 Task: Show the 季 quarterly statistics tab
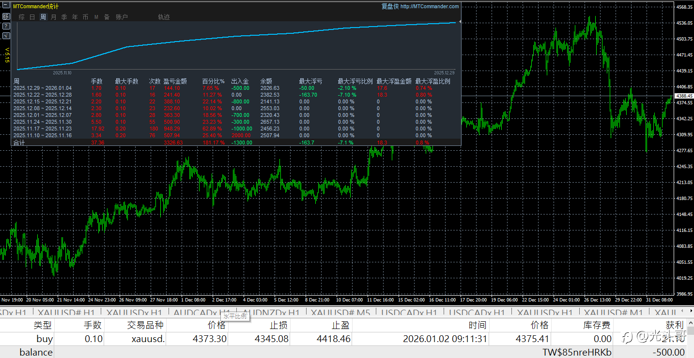pos(64,17)
